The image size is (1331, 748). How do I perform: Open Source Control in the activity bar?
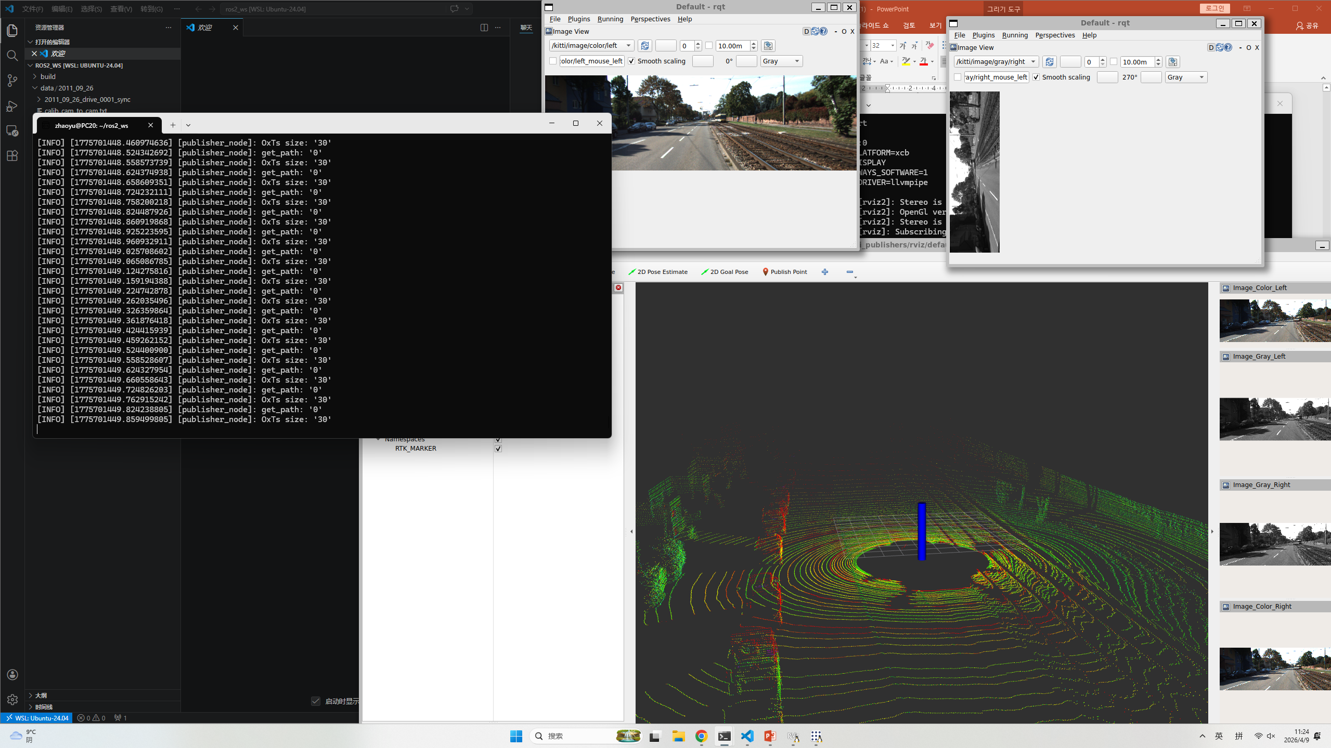tap(12, 81)
